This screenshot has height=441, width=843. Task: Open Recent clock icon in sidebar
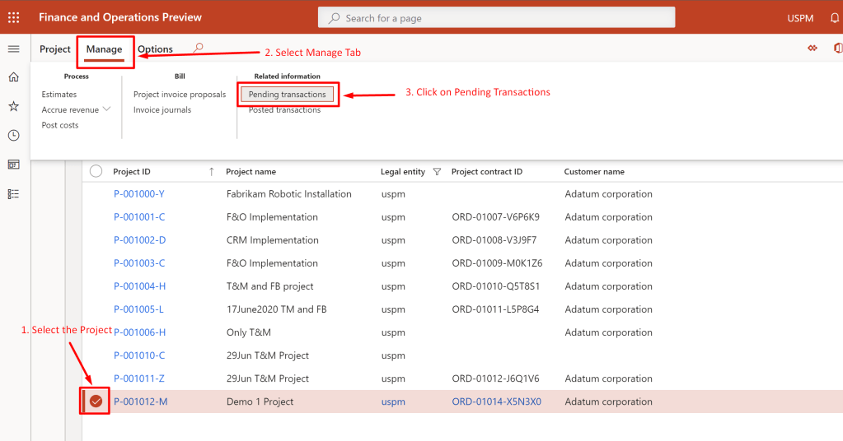tap(13, 136)
